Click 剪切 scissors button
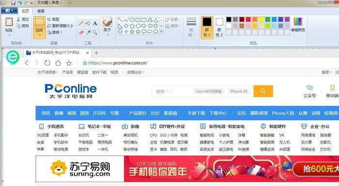 pyautogui.click(x=23, y=19)
